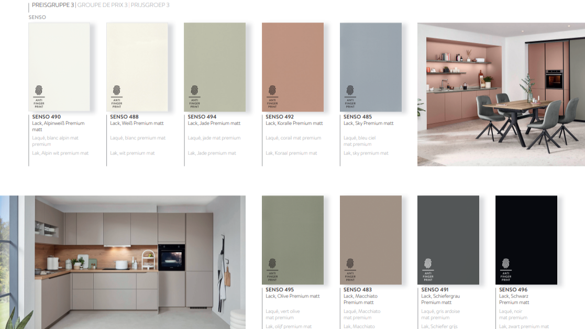The height and width of the screenshot is (329, 585).
Task: Click 'Laqué, blanc alpin mat premium' text
Action: (55, 141)
